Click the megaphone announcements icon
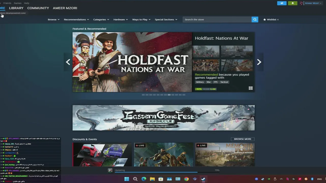The height and width of the screenshot is (183, 326). pyautogui.click(x=282, y=3)
